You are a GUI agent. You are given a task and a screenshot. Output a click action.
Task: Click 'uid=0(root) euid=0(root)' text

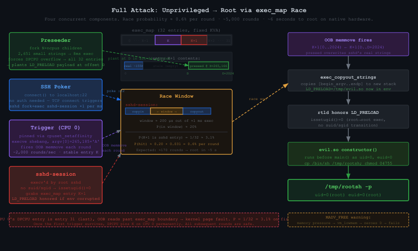click(348, 195)
